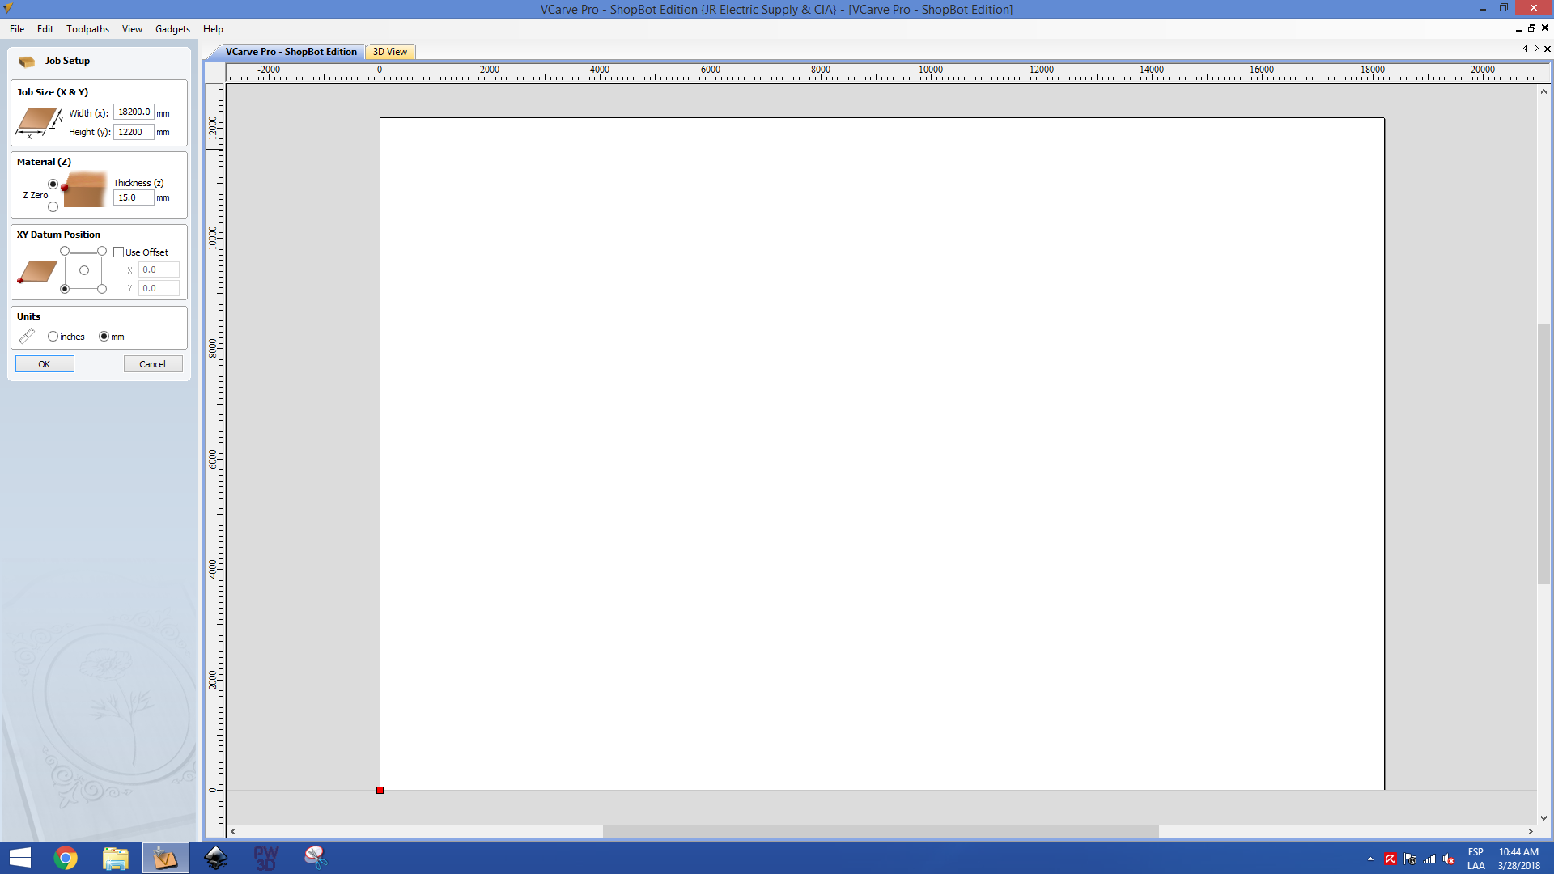This screenshot has height=874, width=1554.
Task: Open the File menu
Action: click(17, 29)
